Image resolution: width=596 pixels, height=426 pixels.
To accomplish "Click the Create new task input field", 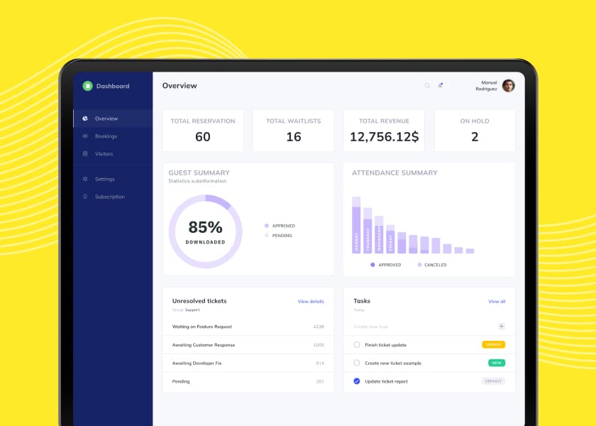I will (419, 327).
